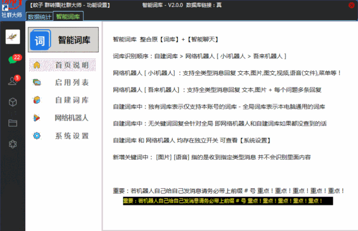Click the yellow highlighted 重要 warning banner
The width and height of the screenshot is (358, 231).
[x=228, y=201]
